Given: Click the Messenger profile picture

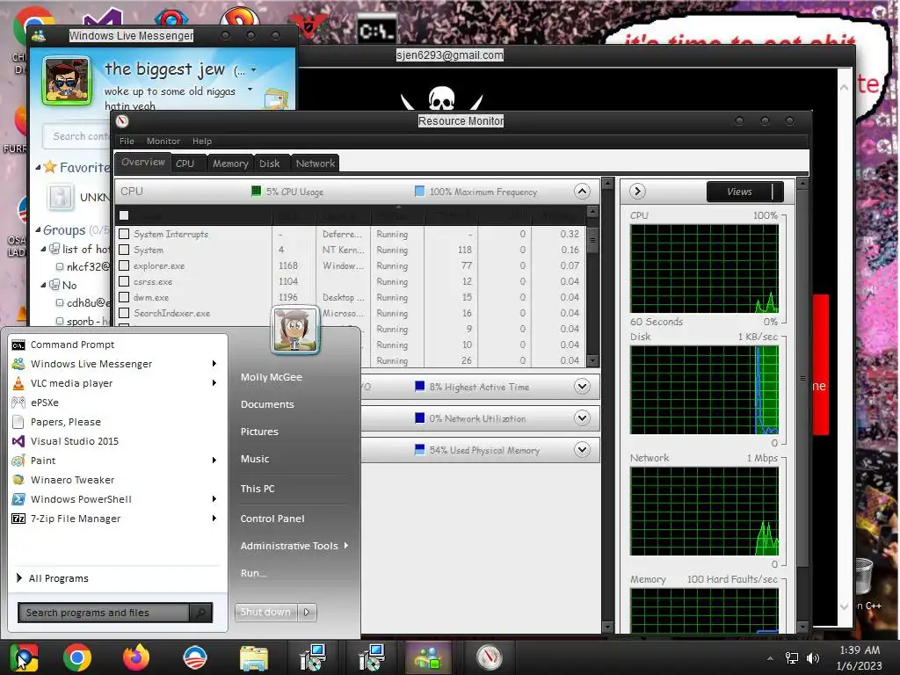Looking at the screenshot, I should click(x=67, y=81).
